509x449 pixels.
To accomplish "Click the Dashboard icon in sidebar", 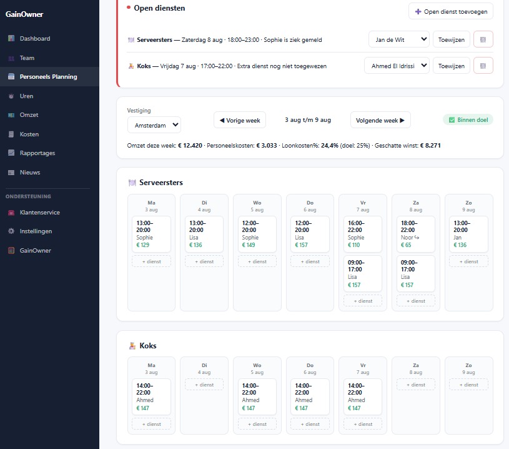I will 11,38.
